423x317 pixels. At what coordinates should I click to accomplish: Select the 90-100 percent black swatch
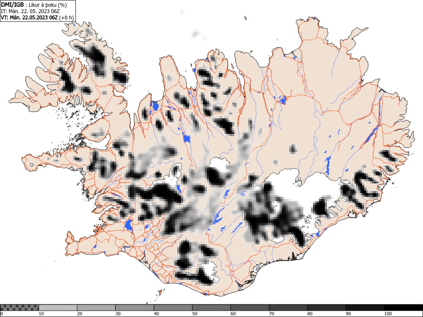[365, 308]
